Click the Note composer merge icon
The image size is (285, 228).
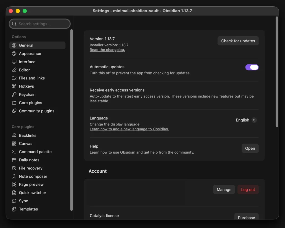pyautogui.click(x=14, y=176)
